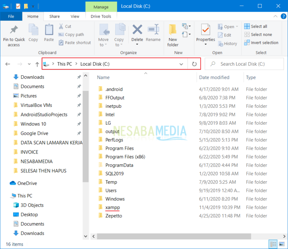Click Properties icon in quick access toolbar

pyautogui.click(x=18, y=6)
